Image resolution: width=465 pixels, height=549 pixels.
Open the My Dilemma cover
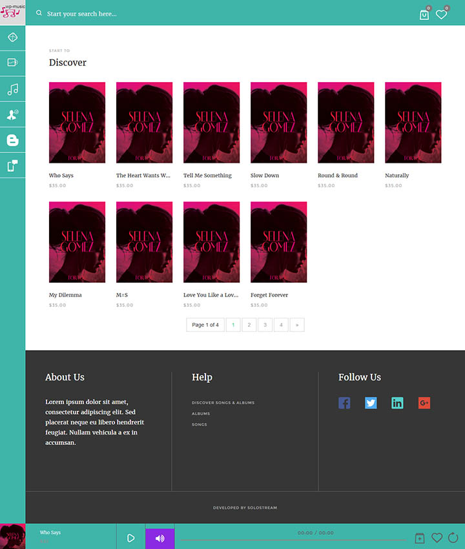[77, 242]
